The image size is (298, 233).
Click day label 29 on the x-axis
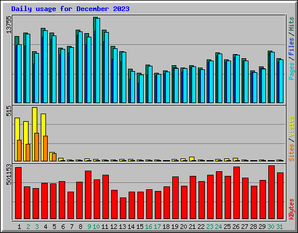coord(262,227)
